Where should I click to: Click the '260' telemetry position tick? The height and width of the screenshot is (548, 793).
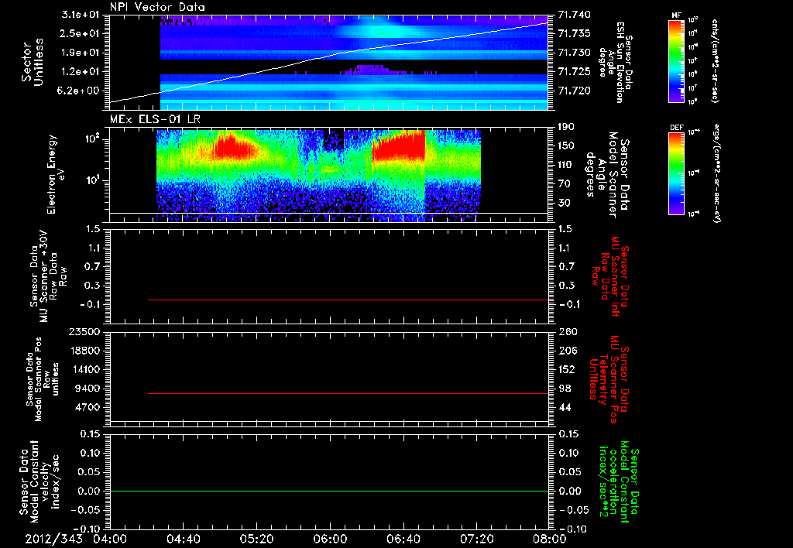[x=566, y=331]
